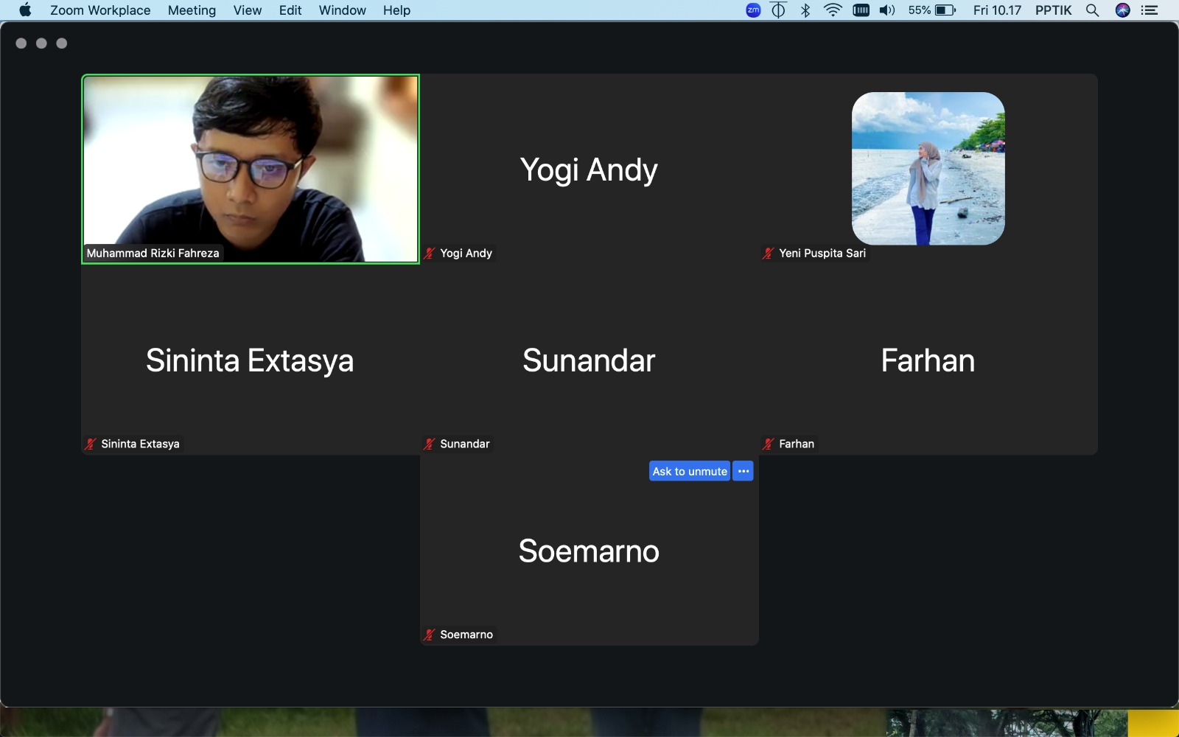Viewport: 1179px width, 737px height.
Task: Click the muted mic icon next to Yogi Andy
Action: 430,254
